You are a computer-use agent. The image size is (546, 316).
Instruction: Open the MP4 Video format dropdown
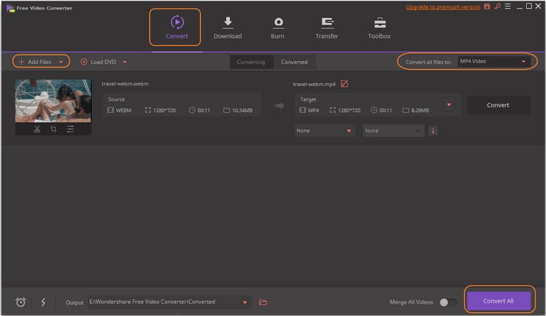(x=493, y=62)
